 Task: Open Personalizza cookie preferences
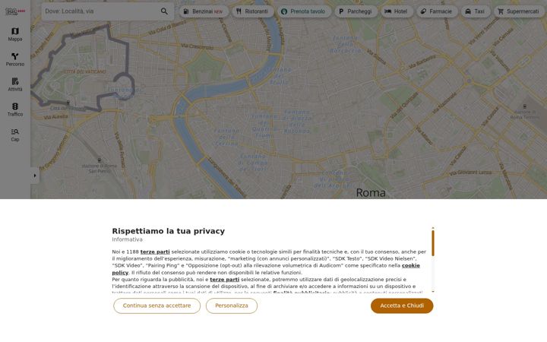(x=232, y=306)
